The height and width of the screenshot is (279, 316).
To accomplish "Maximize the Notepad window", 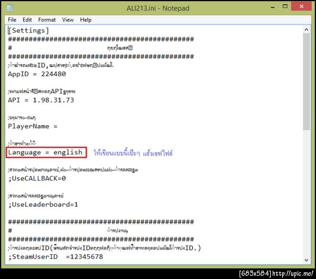I will tap(285, 6).
